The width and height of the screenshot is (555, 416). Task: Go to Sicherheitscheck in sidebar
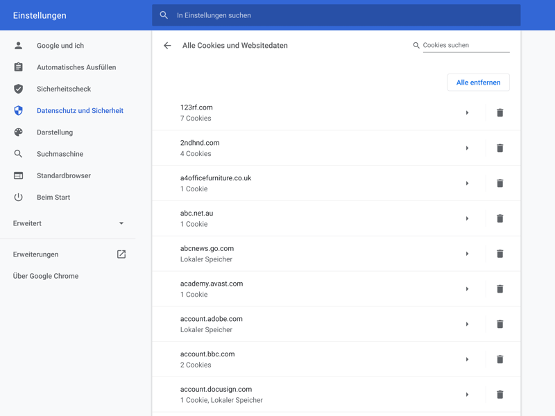tap(64, 89)
